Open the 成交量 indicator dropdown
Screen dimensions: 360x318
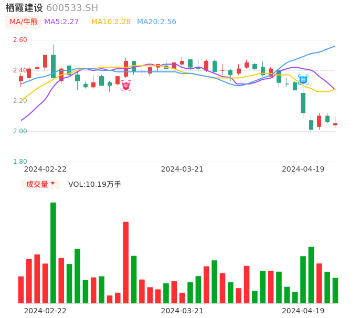pos(40,184)
